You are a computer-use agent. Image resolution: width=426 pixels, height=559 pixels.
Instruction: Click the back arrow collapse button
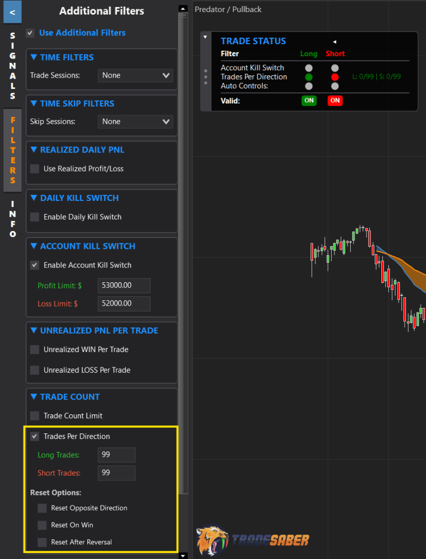point(12,12)
